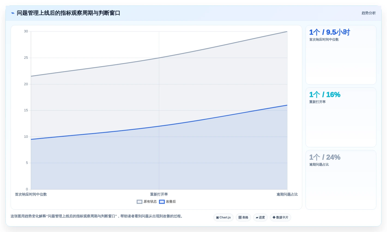387x232 pixels.
Task: Click the y-axis value 30
Action: 26,31
